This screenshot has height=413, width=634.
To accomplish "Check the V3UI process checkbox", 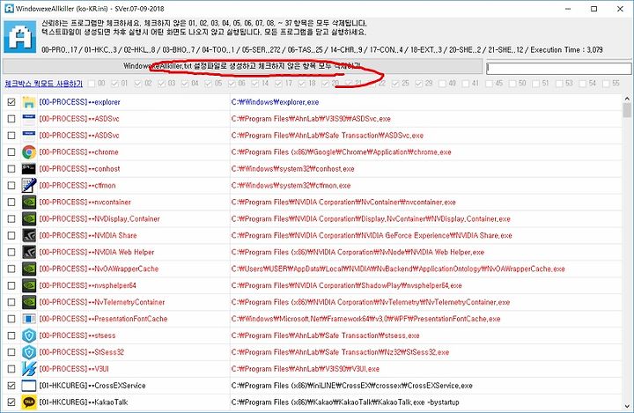I will (11, 369).
